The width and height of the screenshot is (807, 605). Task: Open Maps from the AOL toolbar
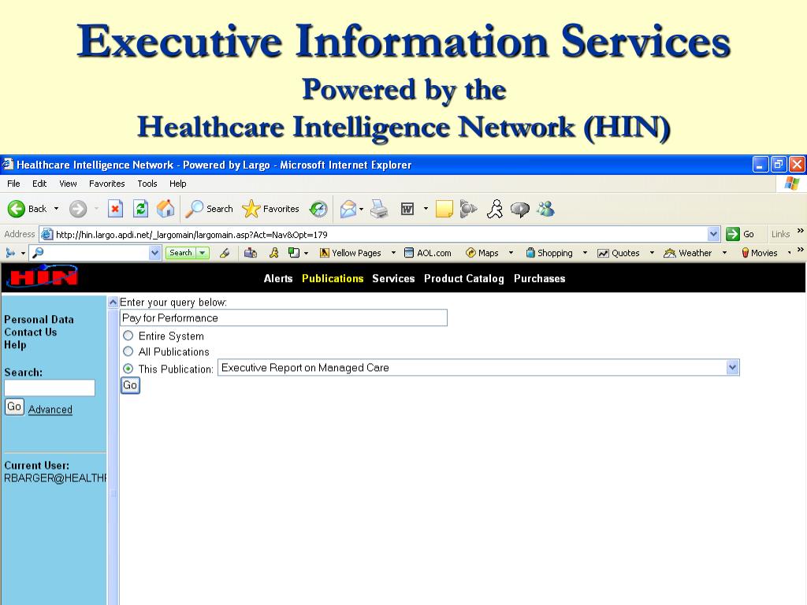pos(482,253)
